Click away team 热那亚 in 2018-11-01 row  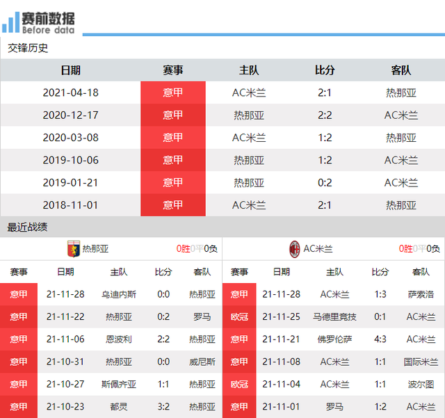click(401, 205)
